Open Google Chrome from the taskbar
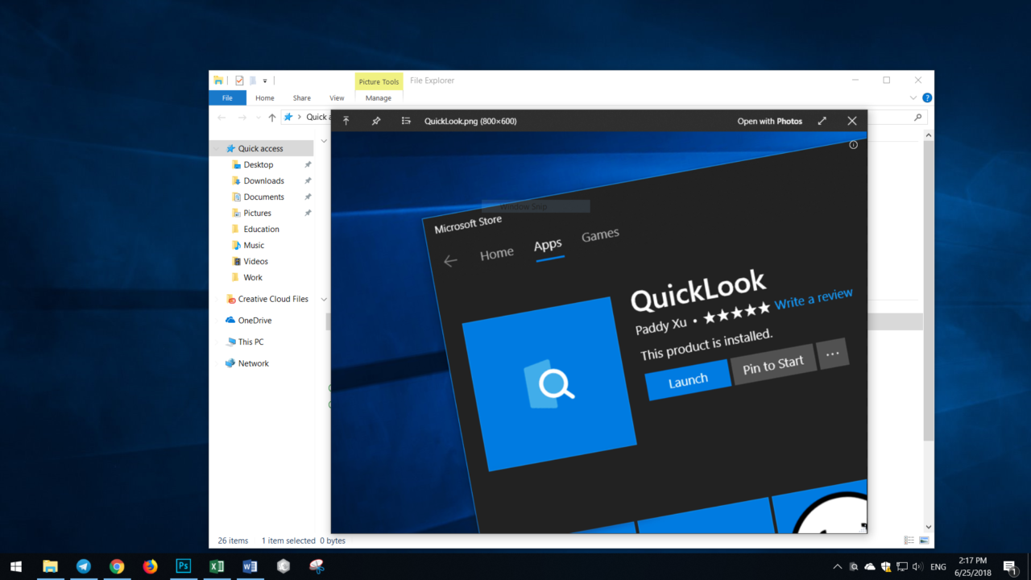The height and width of the screenshot is (580, 1031). 117,566
